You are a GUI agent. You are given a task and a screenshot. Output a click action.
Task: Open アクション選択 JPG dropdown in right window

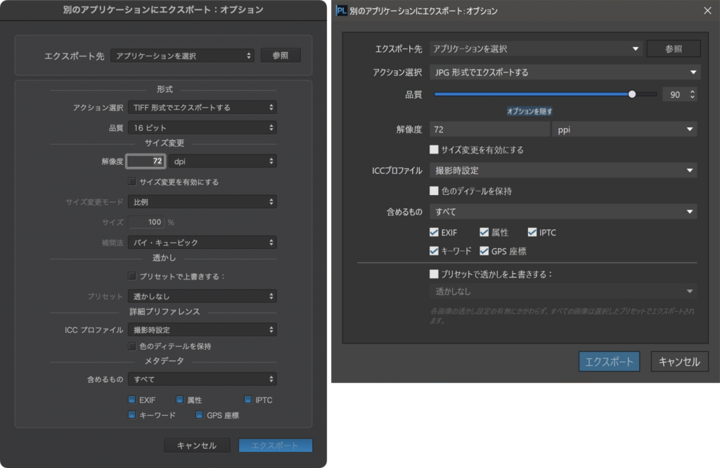[x=565, y=72]
